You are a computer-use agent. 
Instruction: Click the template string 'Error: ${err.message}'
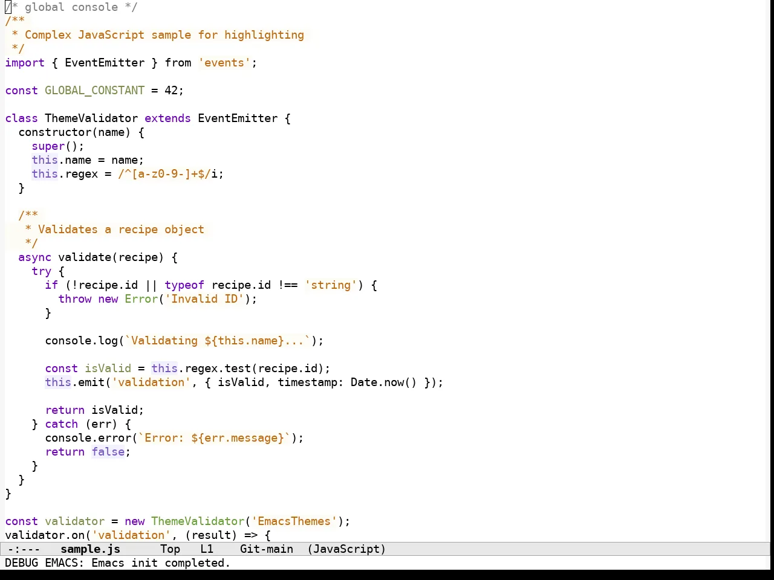(214, 438)
